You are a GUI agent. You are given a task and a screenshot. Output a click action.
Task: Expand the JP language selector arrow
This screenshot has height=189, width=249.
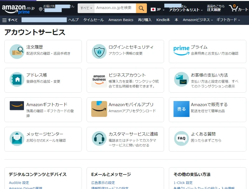click(164, 10)
